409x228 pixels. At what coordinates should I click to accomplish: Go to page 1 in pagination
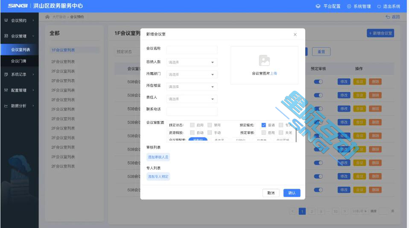tap(302, 211)
